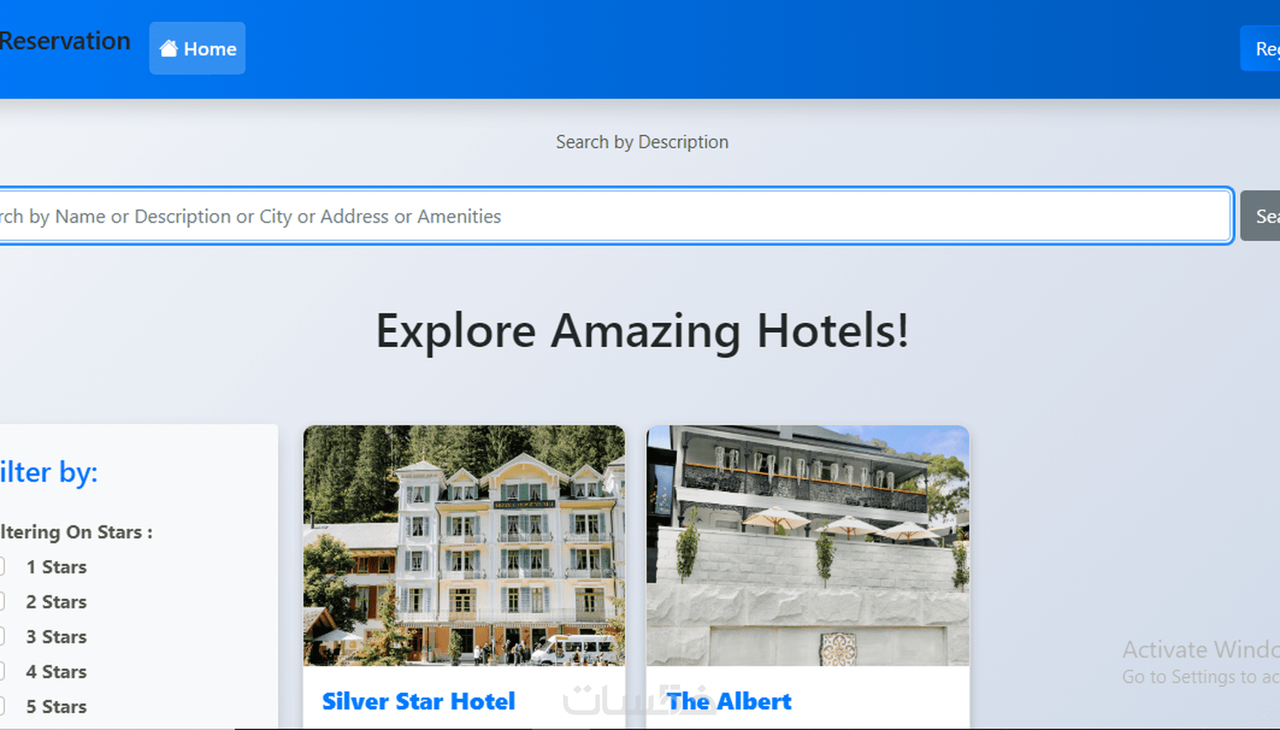Image resolution: width=1280 pixels, height=730 pixels.
Task: Tick the 2 Stars filter checkbox
Action: click(2, 601)
